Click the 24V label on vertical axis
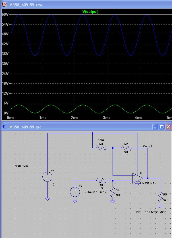 coord(5,74)
